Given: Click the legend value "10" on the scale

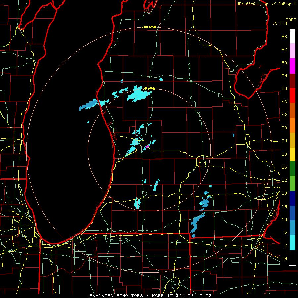Looking at the screenshot, I should (284, 219).
